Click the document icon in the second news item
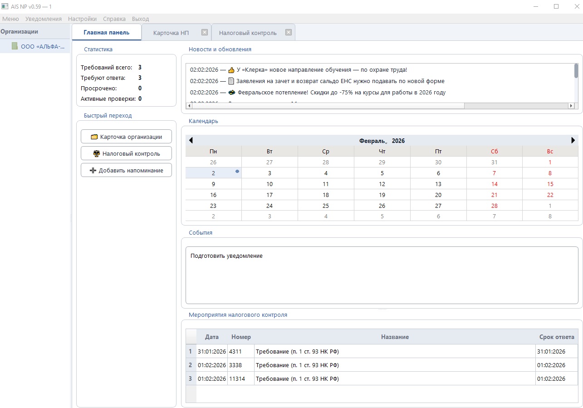The height and width of the screenshot is (408, 583). (231, 81)
